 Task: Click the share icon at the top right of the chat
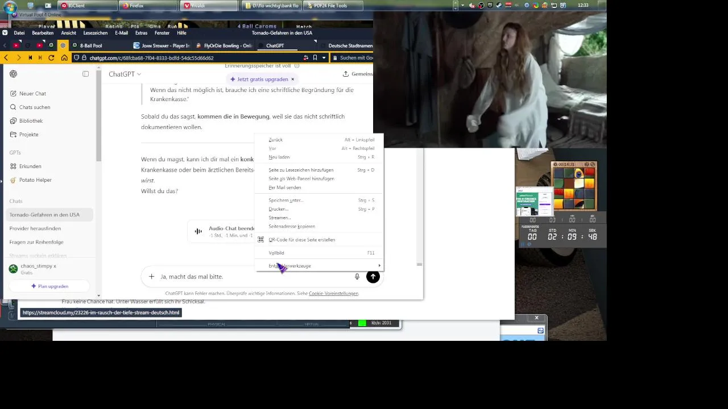[x=345, y=74]
